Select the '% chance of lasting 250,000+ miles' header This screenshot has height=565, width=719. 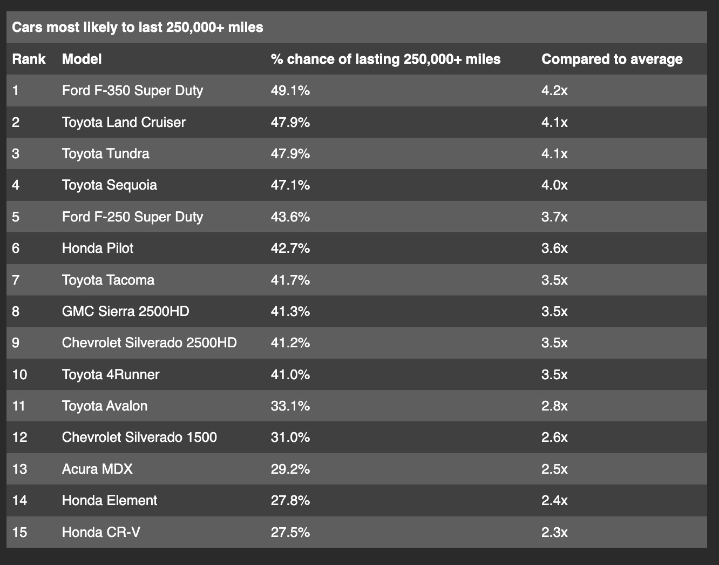tap(385, 59)
